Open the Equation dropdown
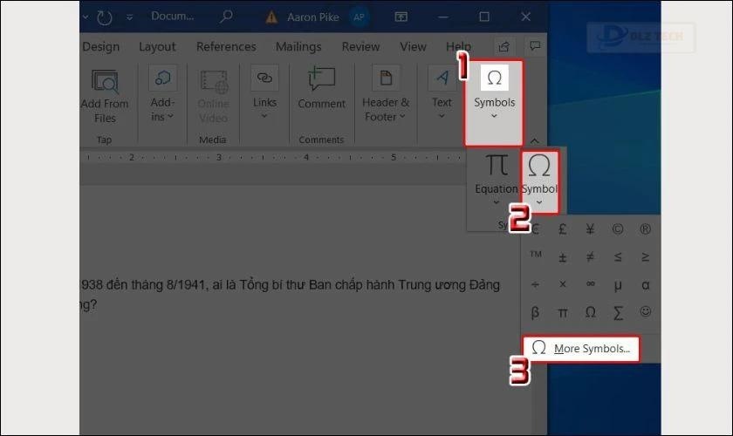The image size is (733, 436). (496, 181)
